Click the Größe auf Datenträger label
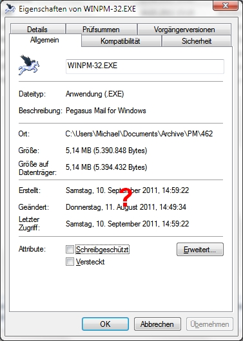 coord(37,168)
